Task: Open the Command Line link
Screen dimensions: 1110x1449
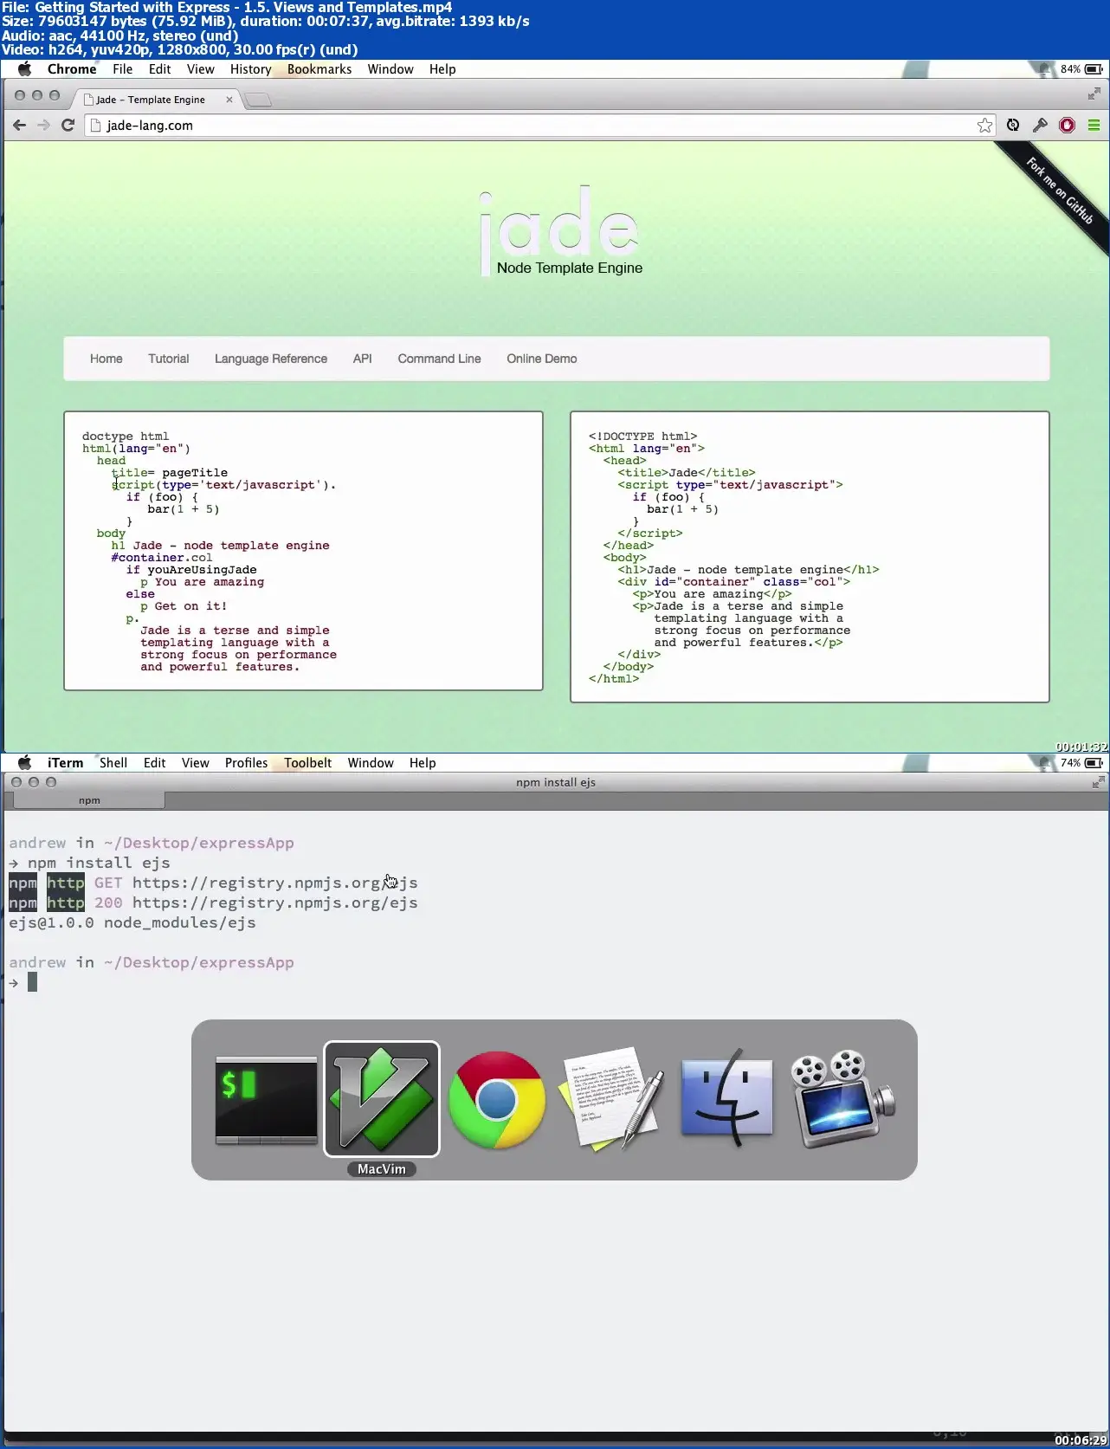Action: coord(439,359)
